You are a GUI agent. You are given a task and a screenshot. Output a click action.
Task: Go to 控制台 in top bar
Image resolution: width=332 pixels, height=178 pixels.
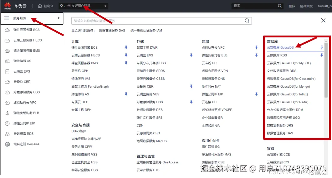tap(49, 6)
